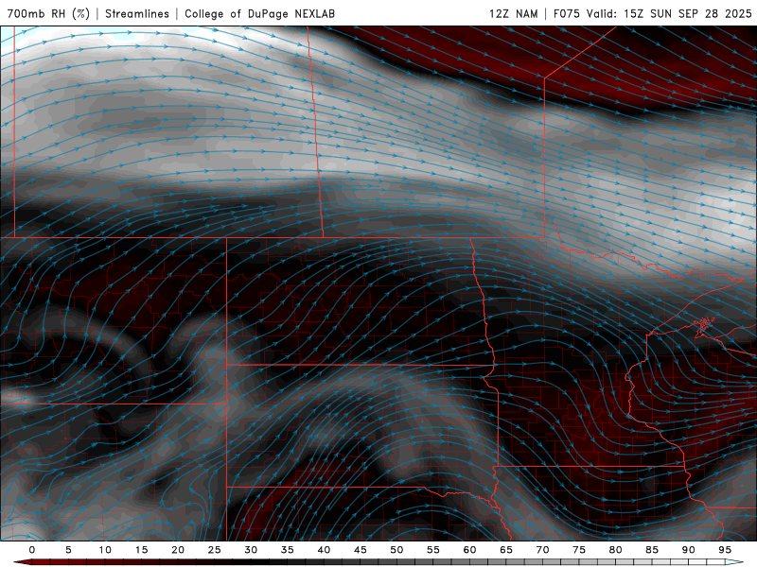Viewport: 757px width, 567px height.
Task: Click the '15' colorbar scale label
Action: (141, 550)
